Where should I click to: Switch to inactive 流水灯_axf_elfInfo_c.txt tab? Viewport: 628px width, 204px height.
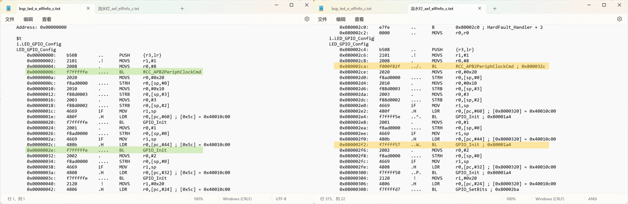coord(119,8)
